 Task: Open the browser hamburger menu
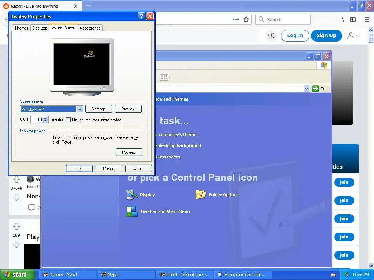(367, 19)
